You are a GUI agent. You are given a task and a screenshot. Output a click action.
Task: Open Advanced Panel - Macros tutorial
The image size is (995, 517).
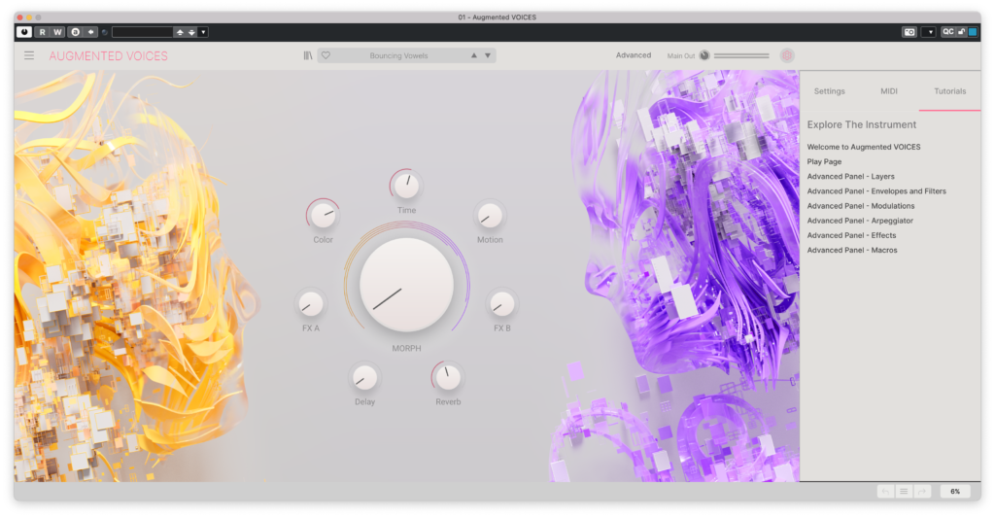852,250
